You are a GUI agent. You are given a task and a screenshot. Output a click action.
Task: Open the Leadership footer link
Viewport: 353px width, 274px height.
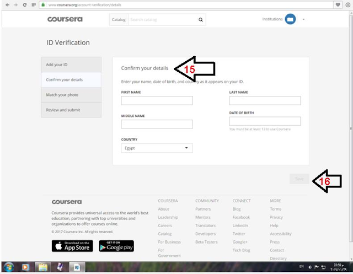tap(168, 217)
